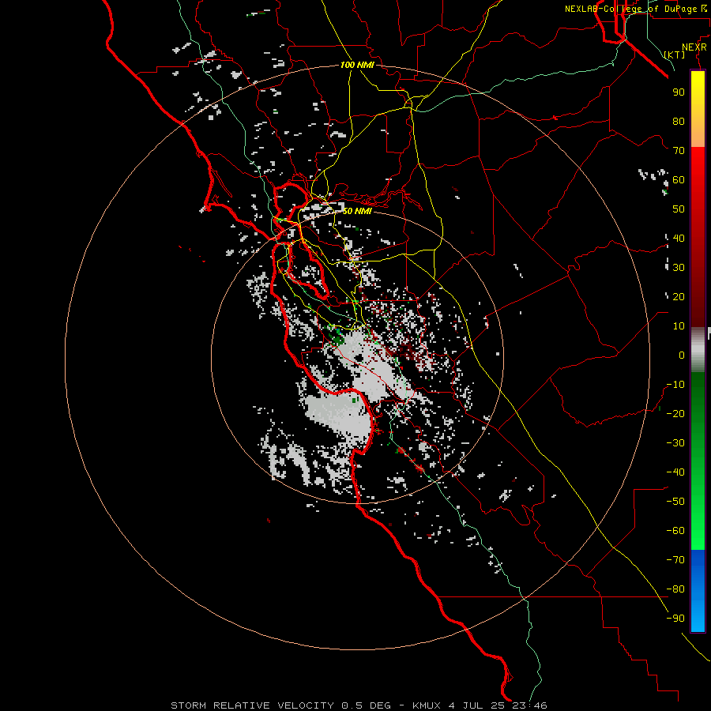The height and width of the screenshot is (711, 711).
Task: Click the '-10' value on the velocity scale
Action: click(675, 385)
